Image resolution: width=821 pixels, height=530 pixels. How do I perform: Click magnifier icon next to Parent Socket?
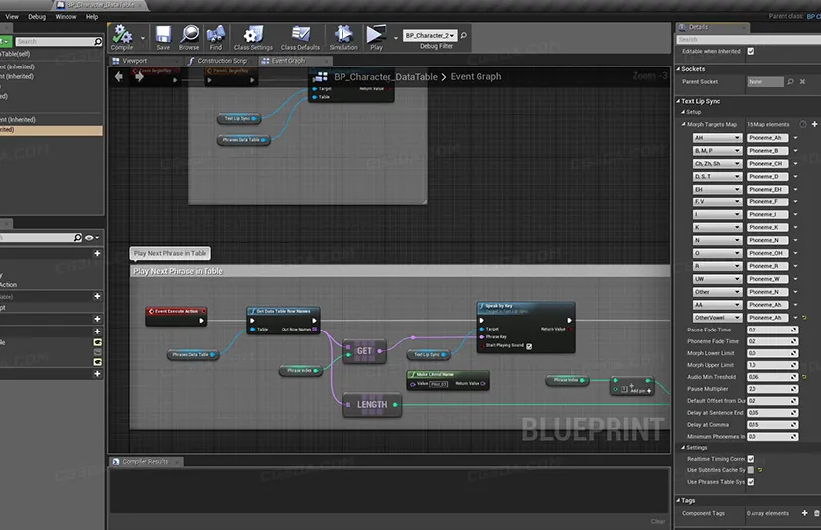coord(790,81)
